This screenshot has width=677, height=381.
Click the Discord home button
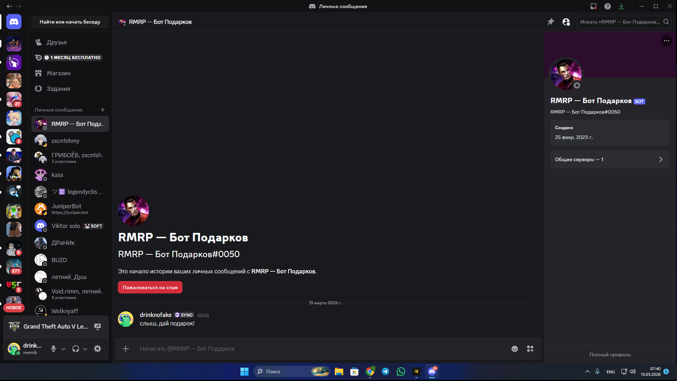coord(14,21)
